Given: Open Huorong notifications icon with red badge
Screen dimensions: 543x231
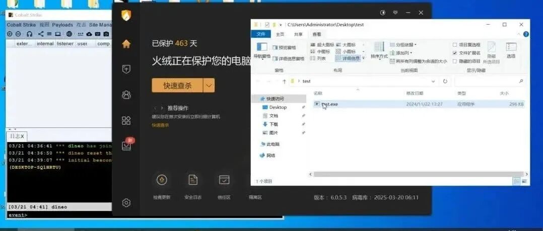Looking at the screenshot, I should (127, 145).
